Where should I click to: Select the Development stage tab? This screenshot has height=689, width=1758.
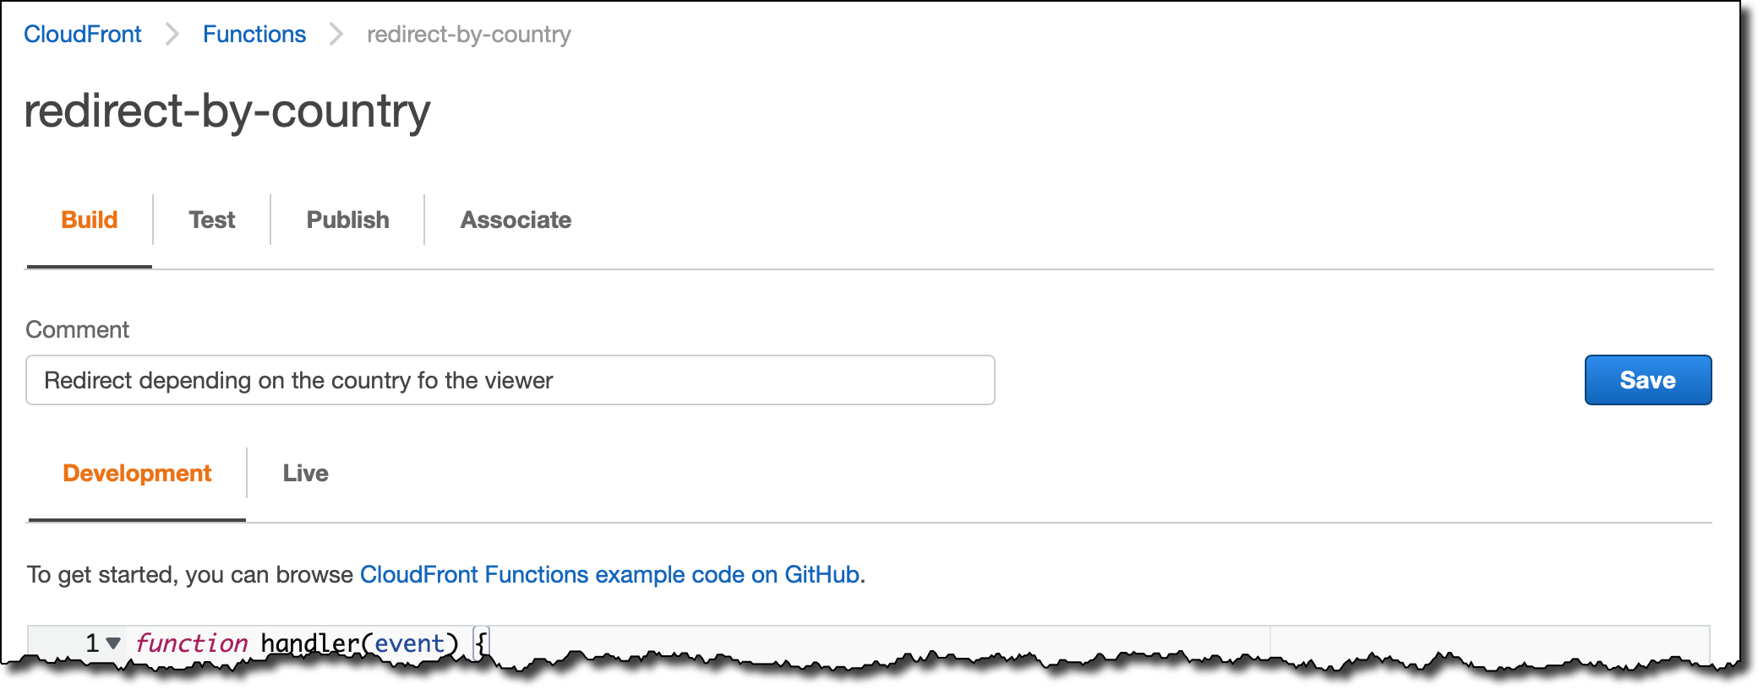point(137,474)
